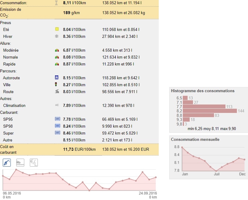Image resolution: width=248 pixels, height=200 pixels.
Task: Click the 8,2 histogram bar with 144
Action: tap(210, 111)
